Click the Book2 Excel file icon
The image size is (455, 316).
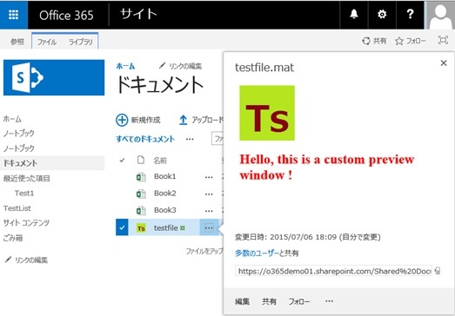(141, 194)
